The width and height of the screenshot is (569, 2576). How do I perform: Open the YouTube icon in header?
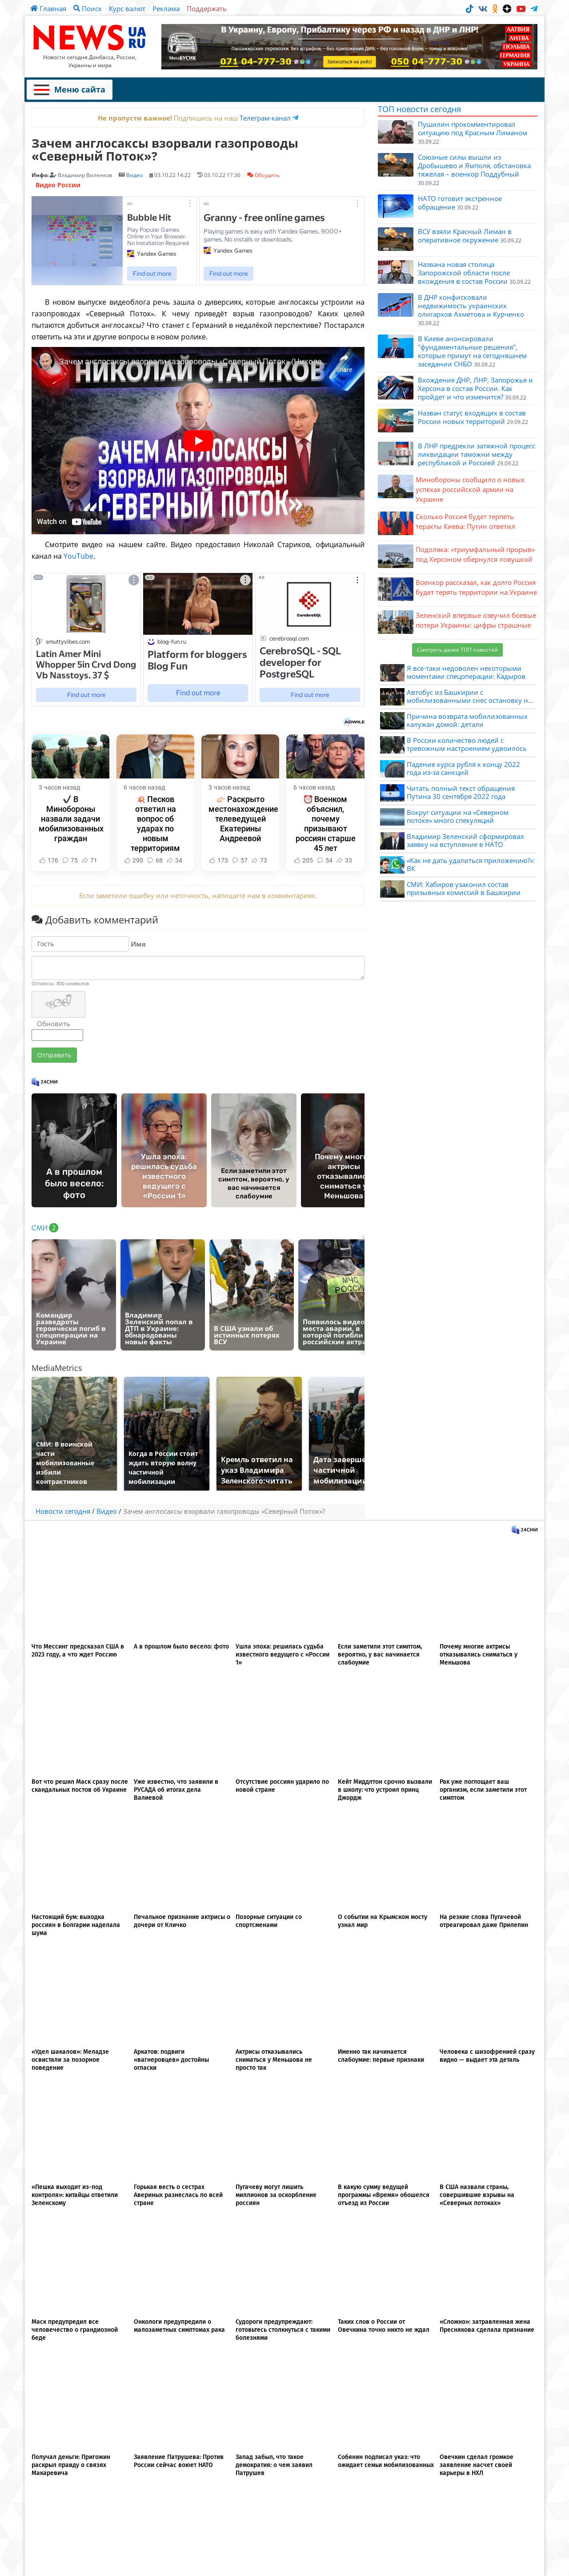[521, 8]
